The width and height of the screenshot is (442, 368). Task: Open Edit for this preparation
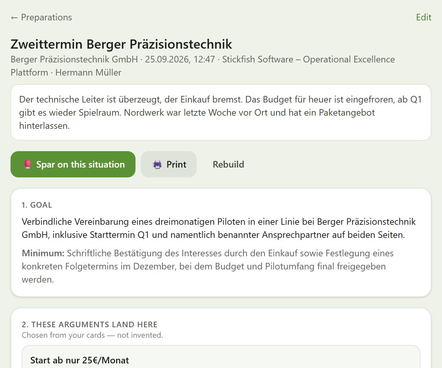click(x=424, y=17)
